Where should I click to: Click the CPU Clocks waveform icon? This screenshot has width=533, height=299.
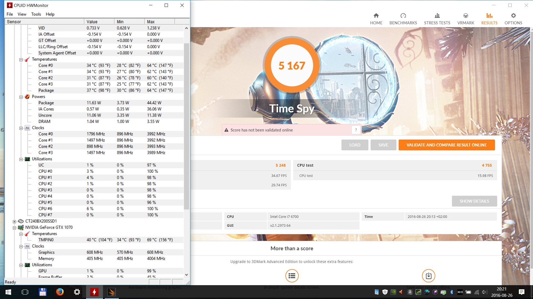click(27, 128)
